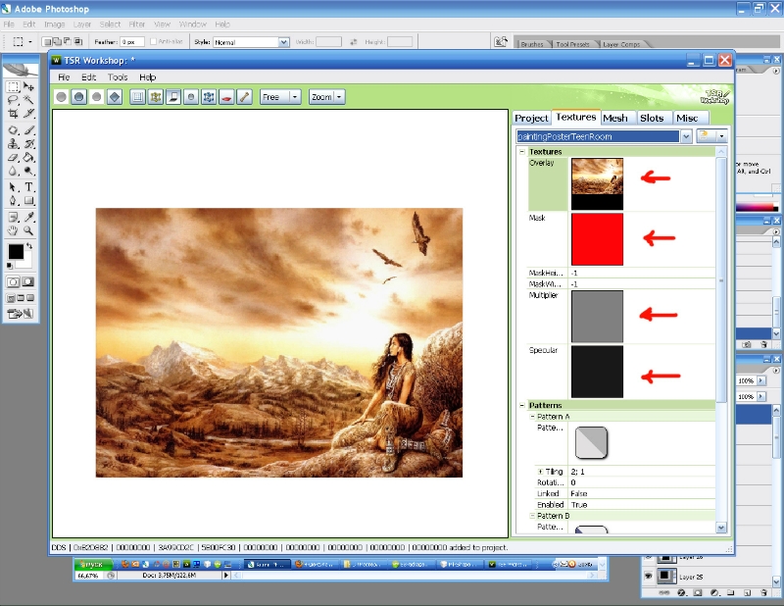This screenshot has width=784, height=606.
Task: Click the Photoshop foreground color swatch
Action: [16, 252]
